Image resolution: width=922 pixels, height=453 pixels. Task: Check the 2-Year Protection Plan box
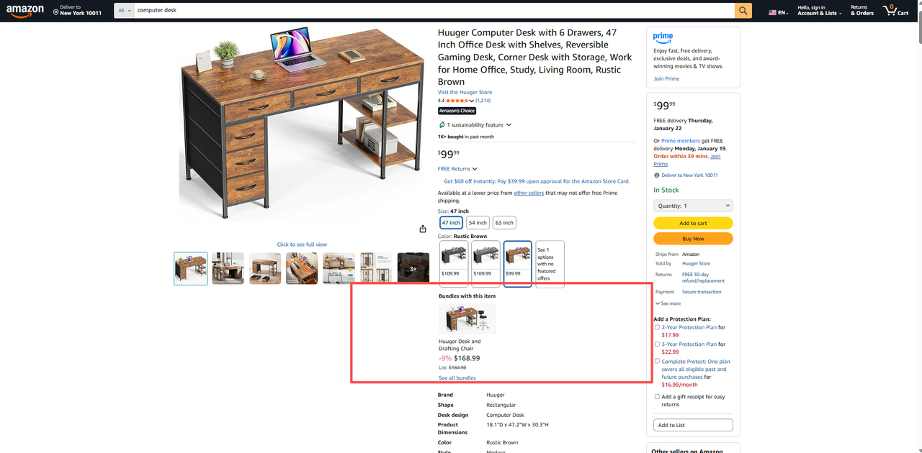(x=657, y=327)
